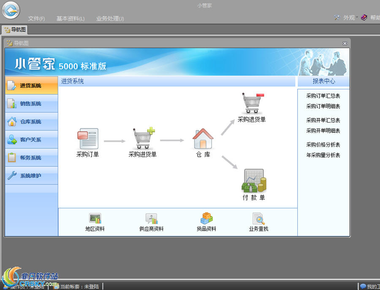
Task: Open the 基本资料 menu
Action: coord(71,19)
